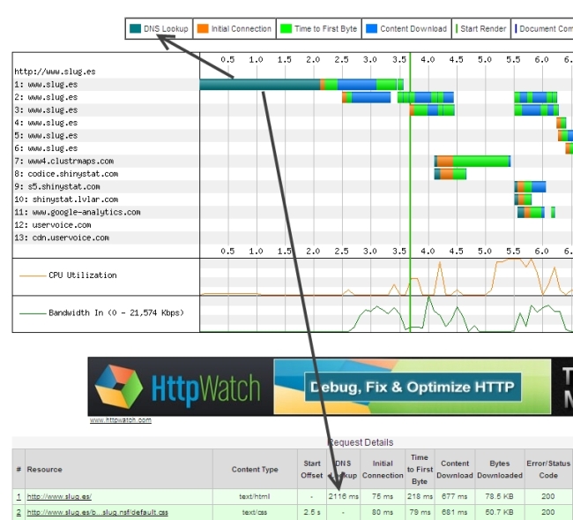Click the Initial Connection orange legend swatch
Screen dimensions: 573x520
(203, 28)
